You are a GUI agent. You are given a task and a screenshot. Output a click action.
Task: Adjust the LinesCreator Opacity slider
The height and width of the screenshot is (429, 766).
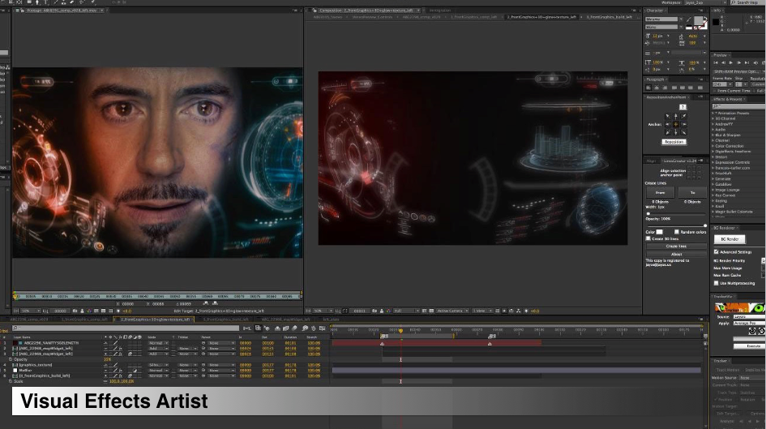point(676,225)
